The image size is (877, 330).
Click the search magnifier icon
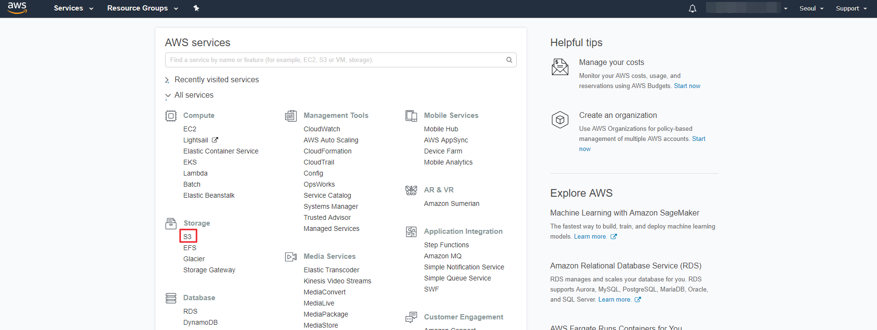[x=509, y=60]
